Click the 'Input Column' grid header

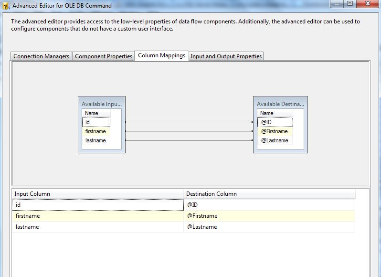click(x=97, y=194)
